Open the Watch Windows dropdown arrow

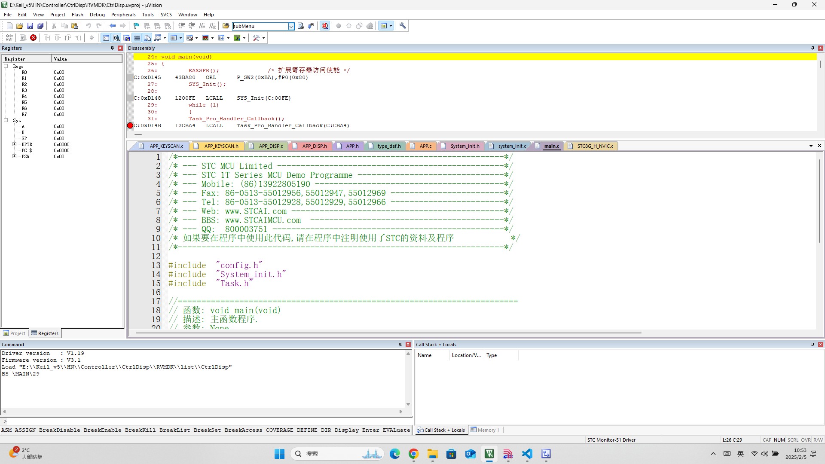pos(165,38)
